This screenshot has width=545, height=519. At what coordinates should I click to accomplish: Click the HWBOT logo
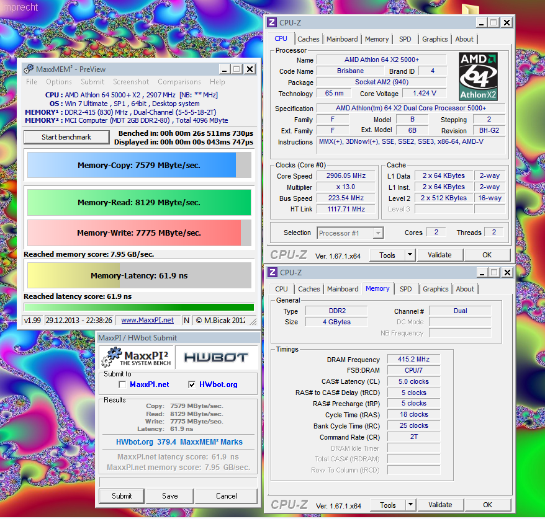tap(216, 358)
